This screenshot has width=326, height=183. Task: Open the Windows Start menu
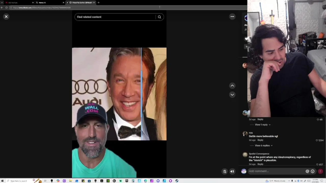[x=2, y=181]
